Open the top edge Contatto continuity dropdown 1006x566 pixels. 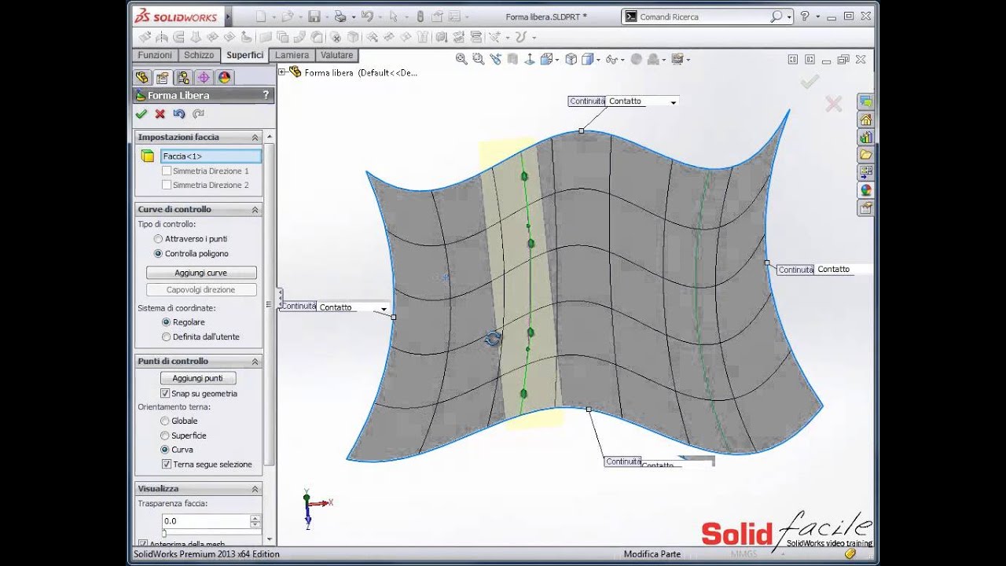[674, 101]
